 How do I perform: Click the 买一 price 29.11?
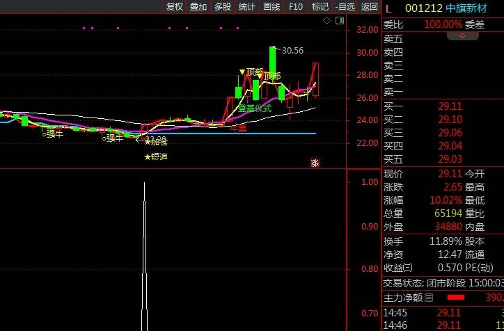click(x=450, y=106)
